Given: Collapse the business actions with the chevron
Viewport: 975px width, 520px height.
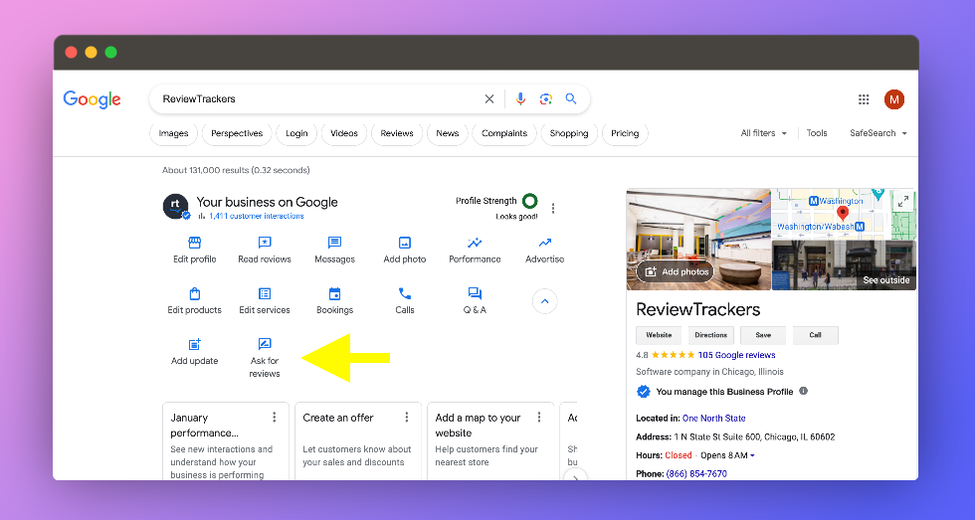Looking at the screenshot, I should coord(545,301).
